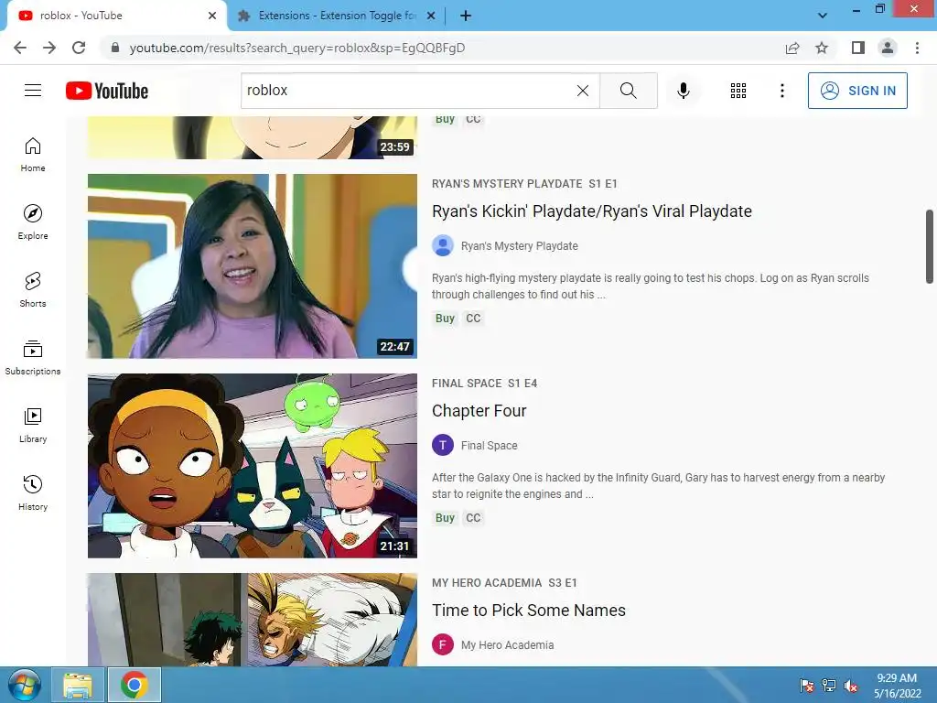Click RYAN'S MYSTERY PLAYDATE S1 E1 label
The image size is (937, 703).
[524, 183]
